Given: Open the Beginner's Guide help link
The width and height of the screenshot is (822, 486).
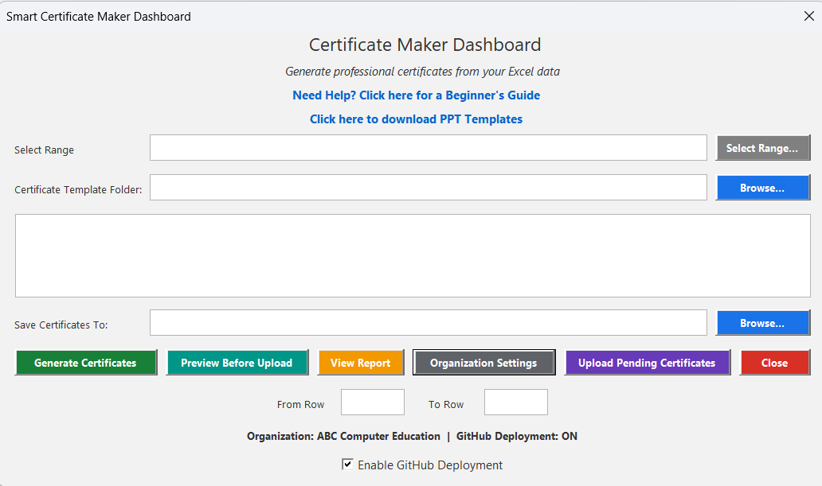Looking at the screenshot, I should (417, 95).
